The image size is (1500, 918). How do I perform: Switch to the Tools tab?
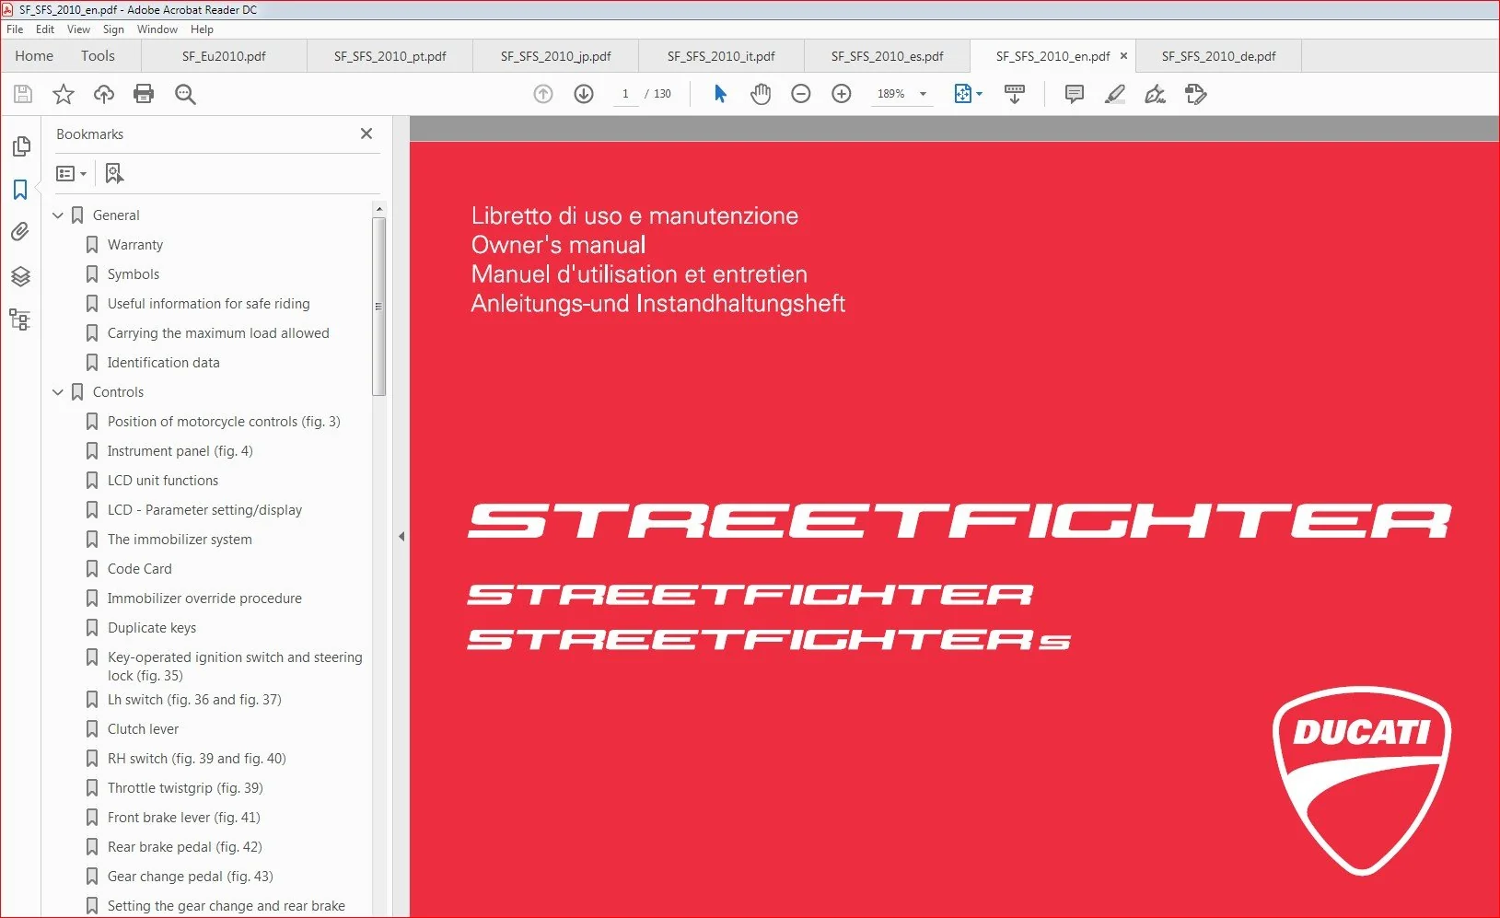click(98, 56)
